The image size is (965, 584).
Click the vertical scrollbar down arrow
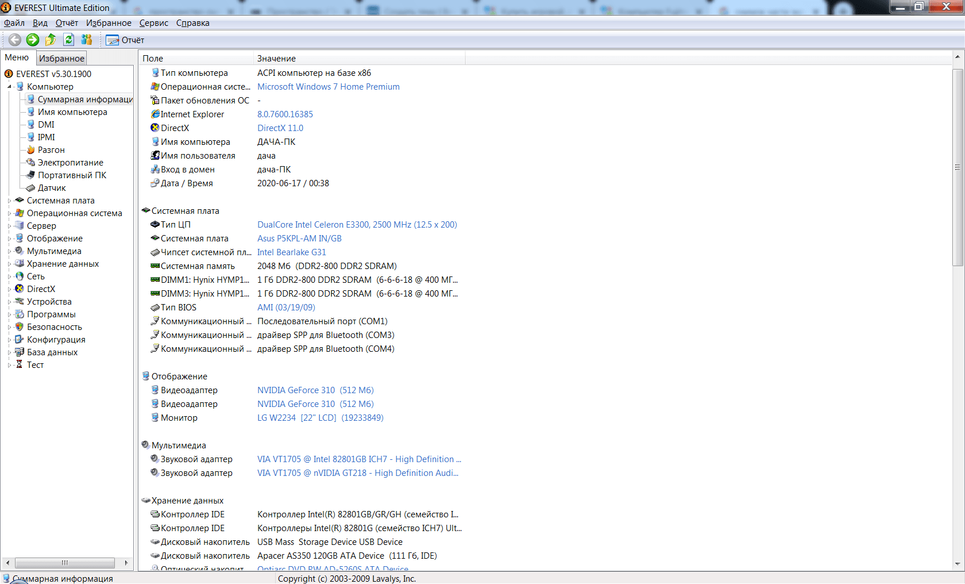(957, 564)
